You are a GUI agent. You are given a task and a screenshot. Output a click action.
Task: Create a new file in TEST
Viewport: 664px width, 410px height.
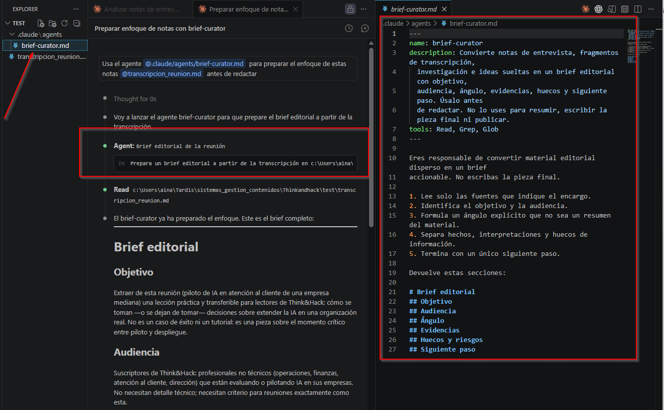[x=41, y=23]
